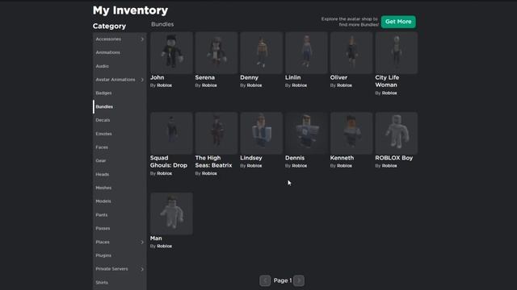Click the ROBLOX Boy name link
The height and width of the screenshot is (290, 517).
[394, 158]
